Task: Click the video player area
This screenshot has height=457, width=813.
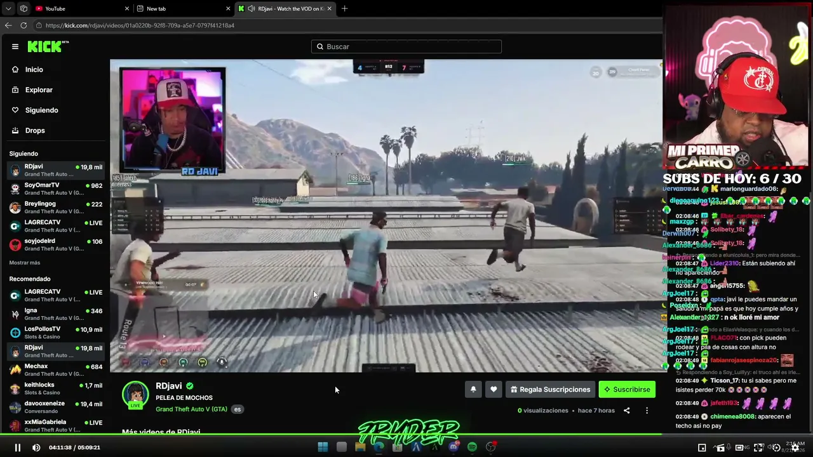Action: [x=386, y=216]
